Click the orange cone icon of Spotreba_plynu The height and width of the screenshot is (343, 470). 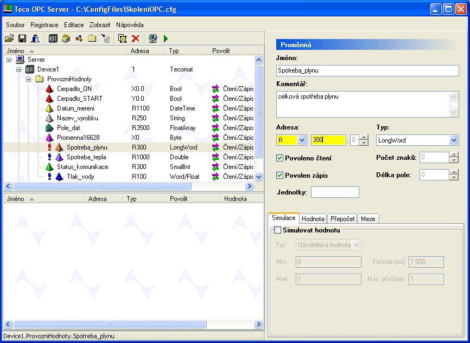[59, 147]
